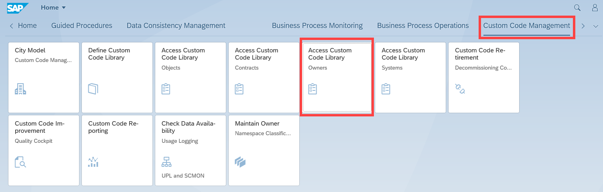The width and height of the screenshot is (603, 192).
Task: Click 'Namespace Classific...' subtitle
Action: pos(263,133)
